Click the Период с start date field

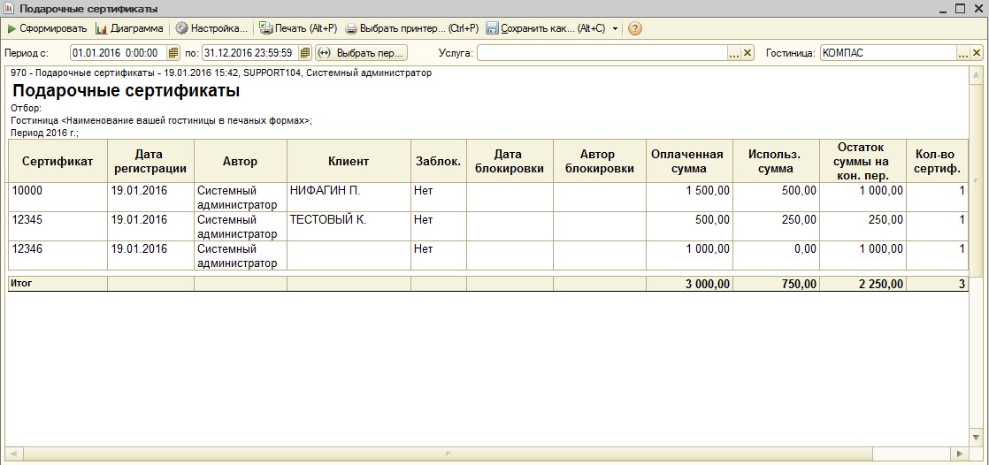pos(118,53)
